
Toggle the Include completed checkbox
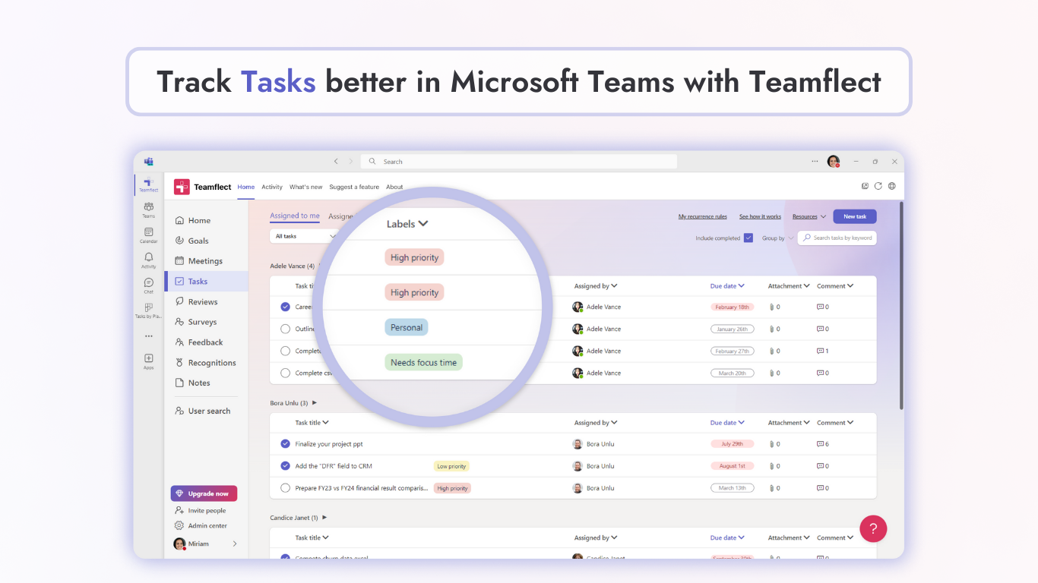pos(748,238)
